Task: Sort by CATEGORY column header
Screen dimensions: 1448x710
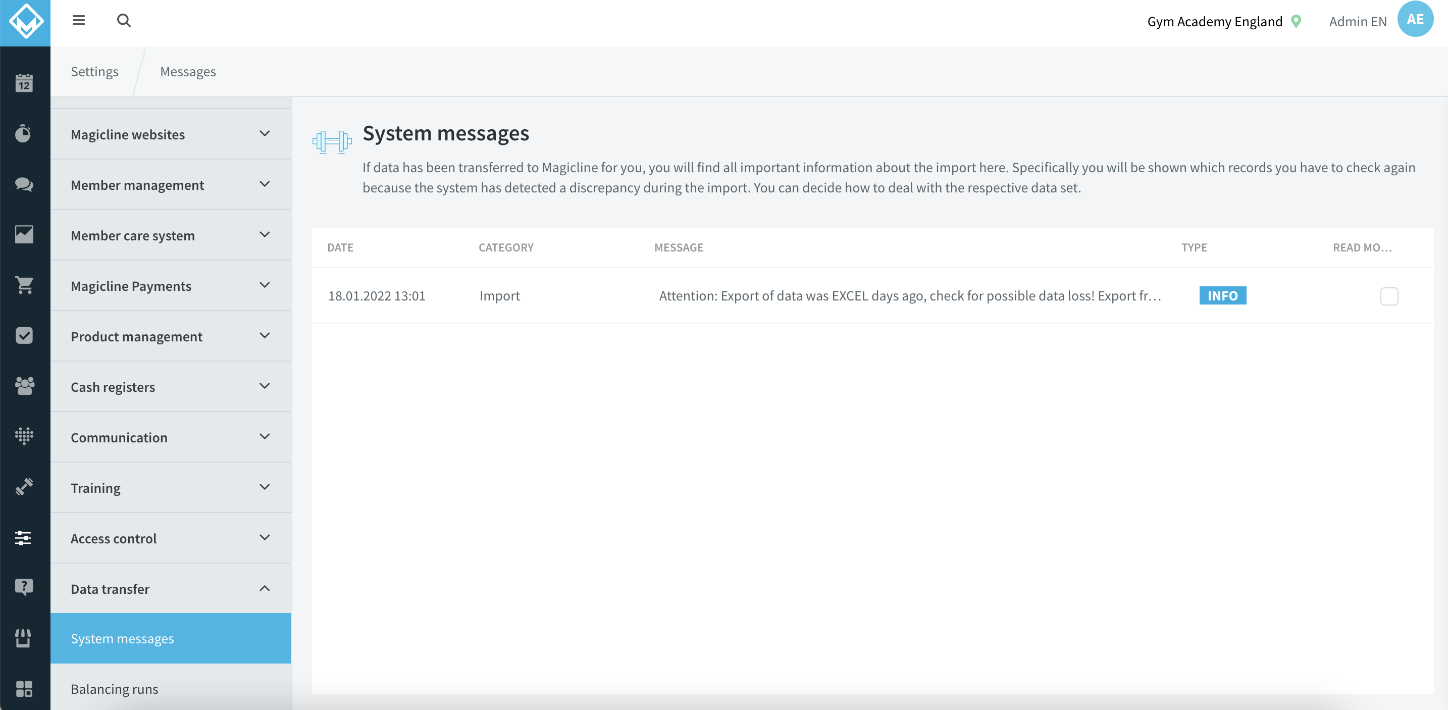Action: pyautogui.click(x=506, y=247)
